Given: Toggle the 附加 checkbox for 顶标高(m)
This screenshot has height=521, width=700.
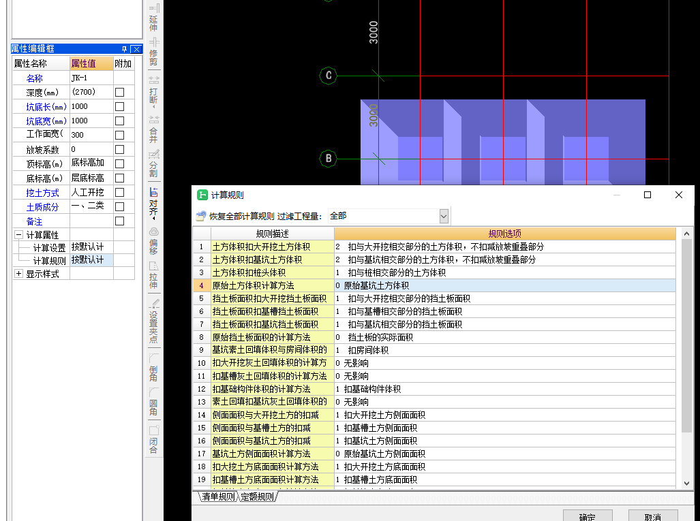Looking at the screenshot, I should click(120, 163).
